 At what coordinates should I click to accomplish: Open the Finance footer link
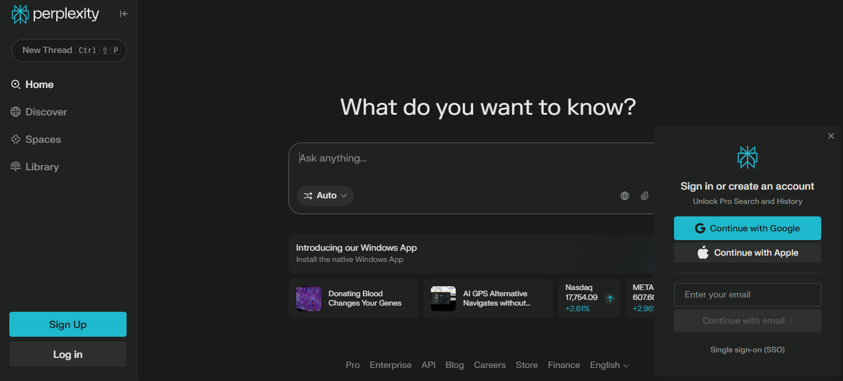point(564,365)
